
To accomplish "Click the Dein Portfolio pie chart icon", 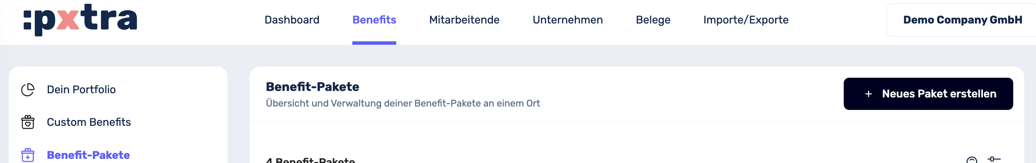I will [x=28, y=89].
